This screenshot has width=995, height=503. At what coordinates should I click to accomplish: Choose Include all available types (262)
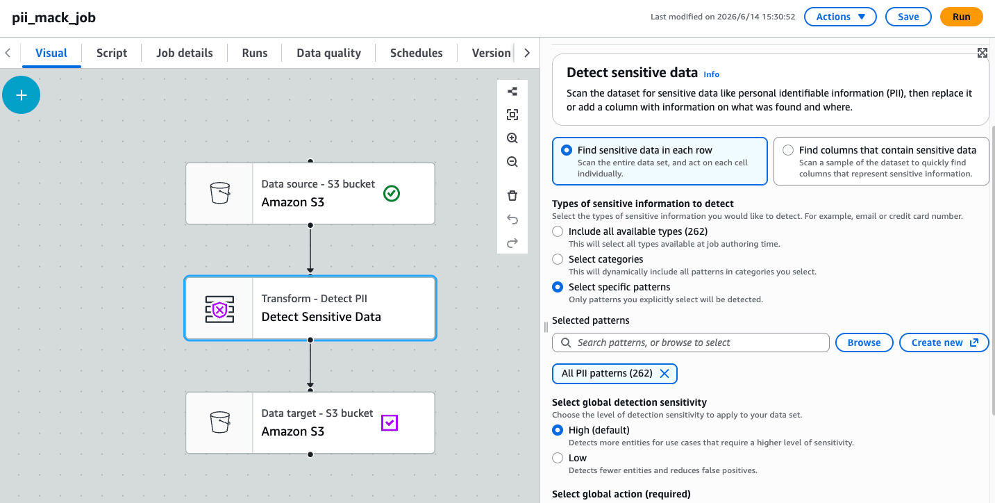[x=558, y=231]
